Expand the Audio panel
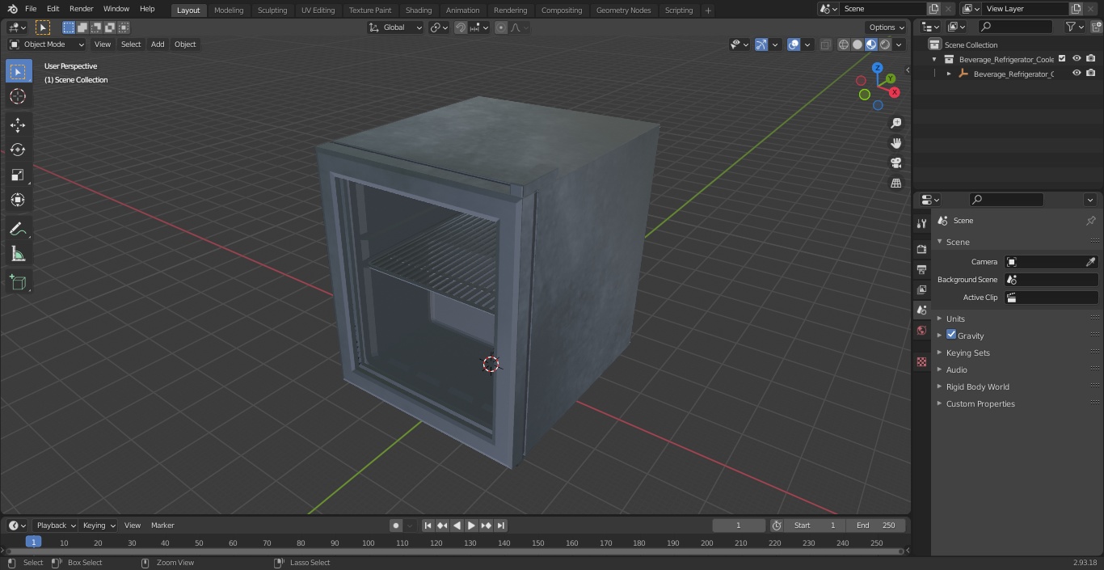1104x570 pixels. [956, 369]
